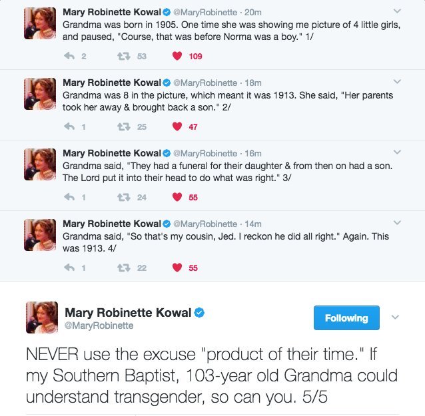The height and width of the screenshot is (416, 425).
Task: Retweet the first tweet with 53 retweets
Action: (124, 57)
